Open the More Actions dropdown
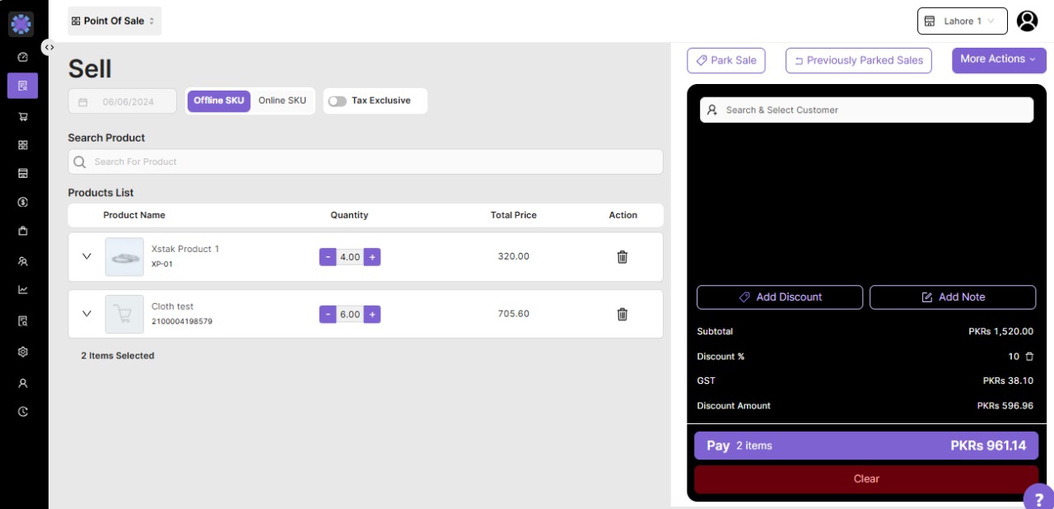Viewport: 1054px width, 509px height. pyautogui.click(x=999, y=60)
